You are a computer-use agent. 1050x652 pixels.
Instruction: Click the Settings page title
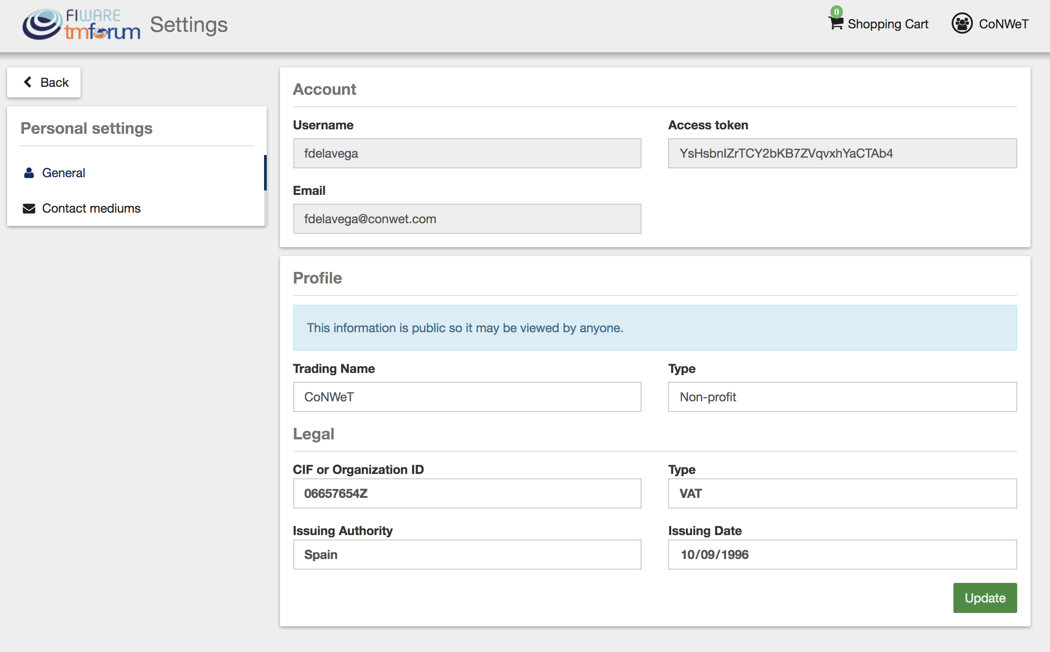point(189,25)
